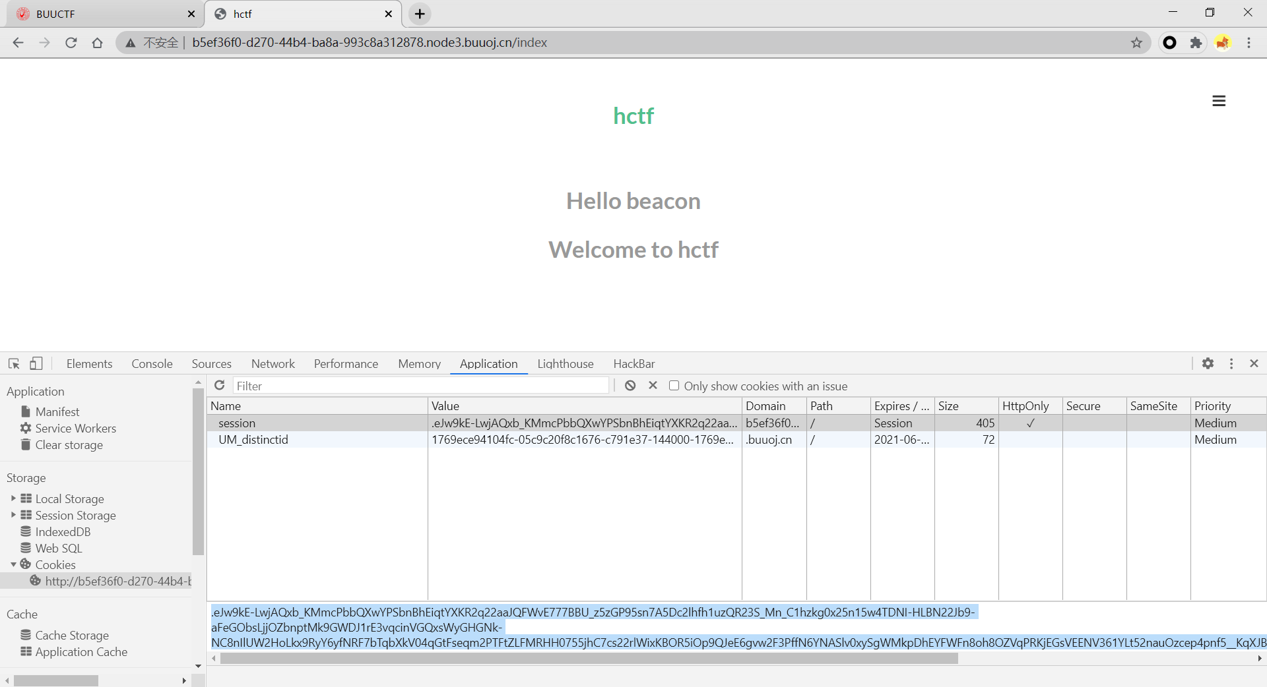Click the UM_distinctid value cell 1769ece94104fc

point(585,439)
